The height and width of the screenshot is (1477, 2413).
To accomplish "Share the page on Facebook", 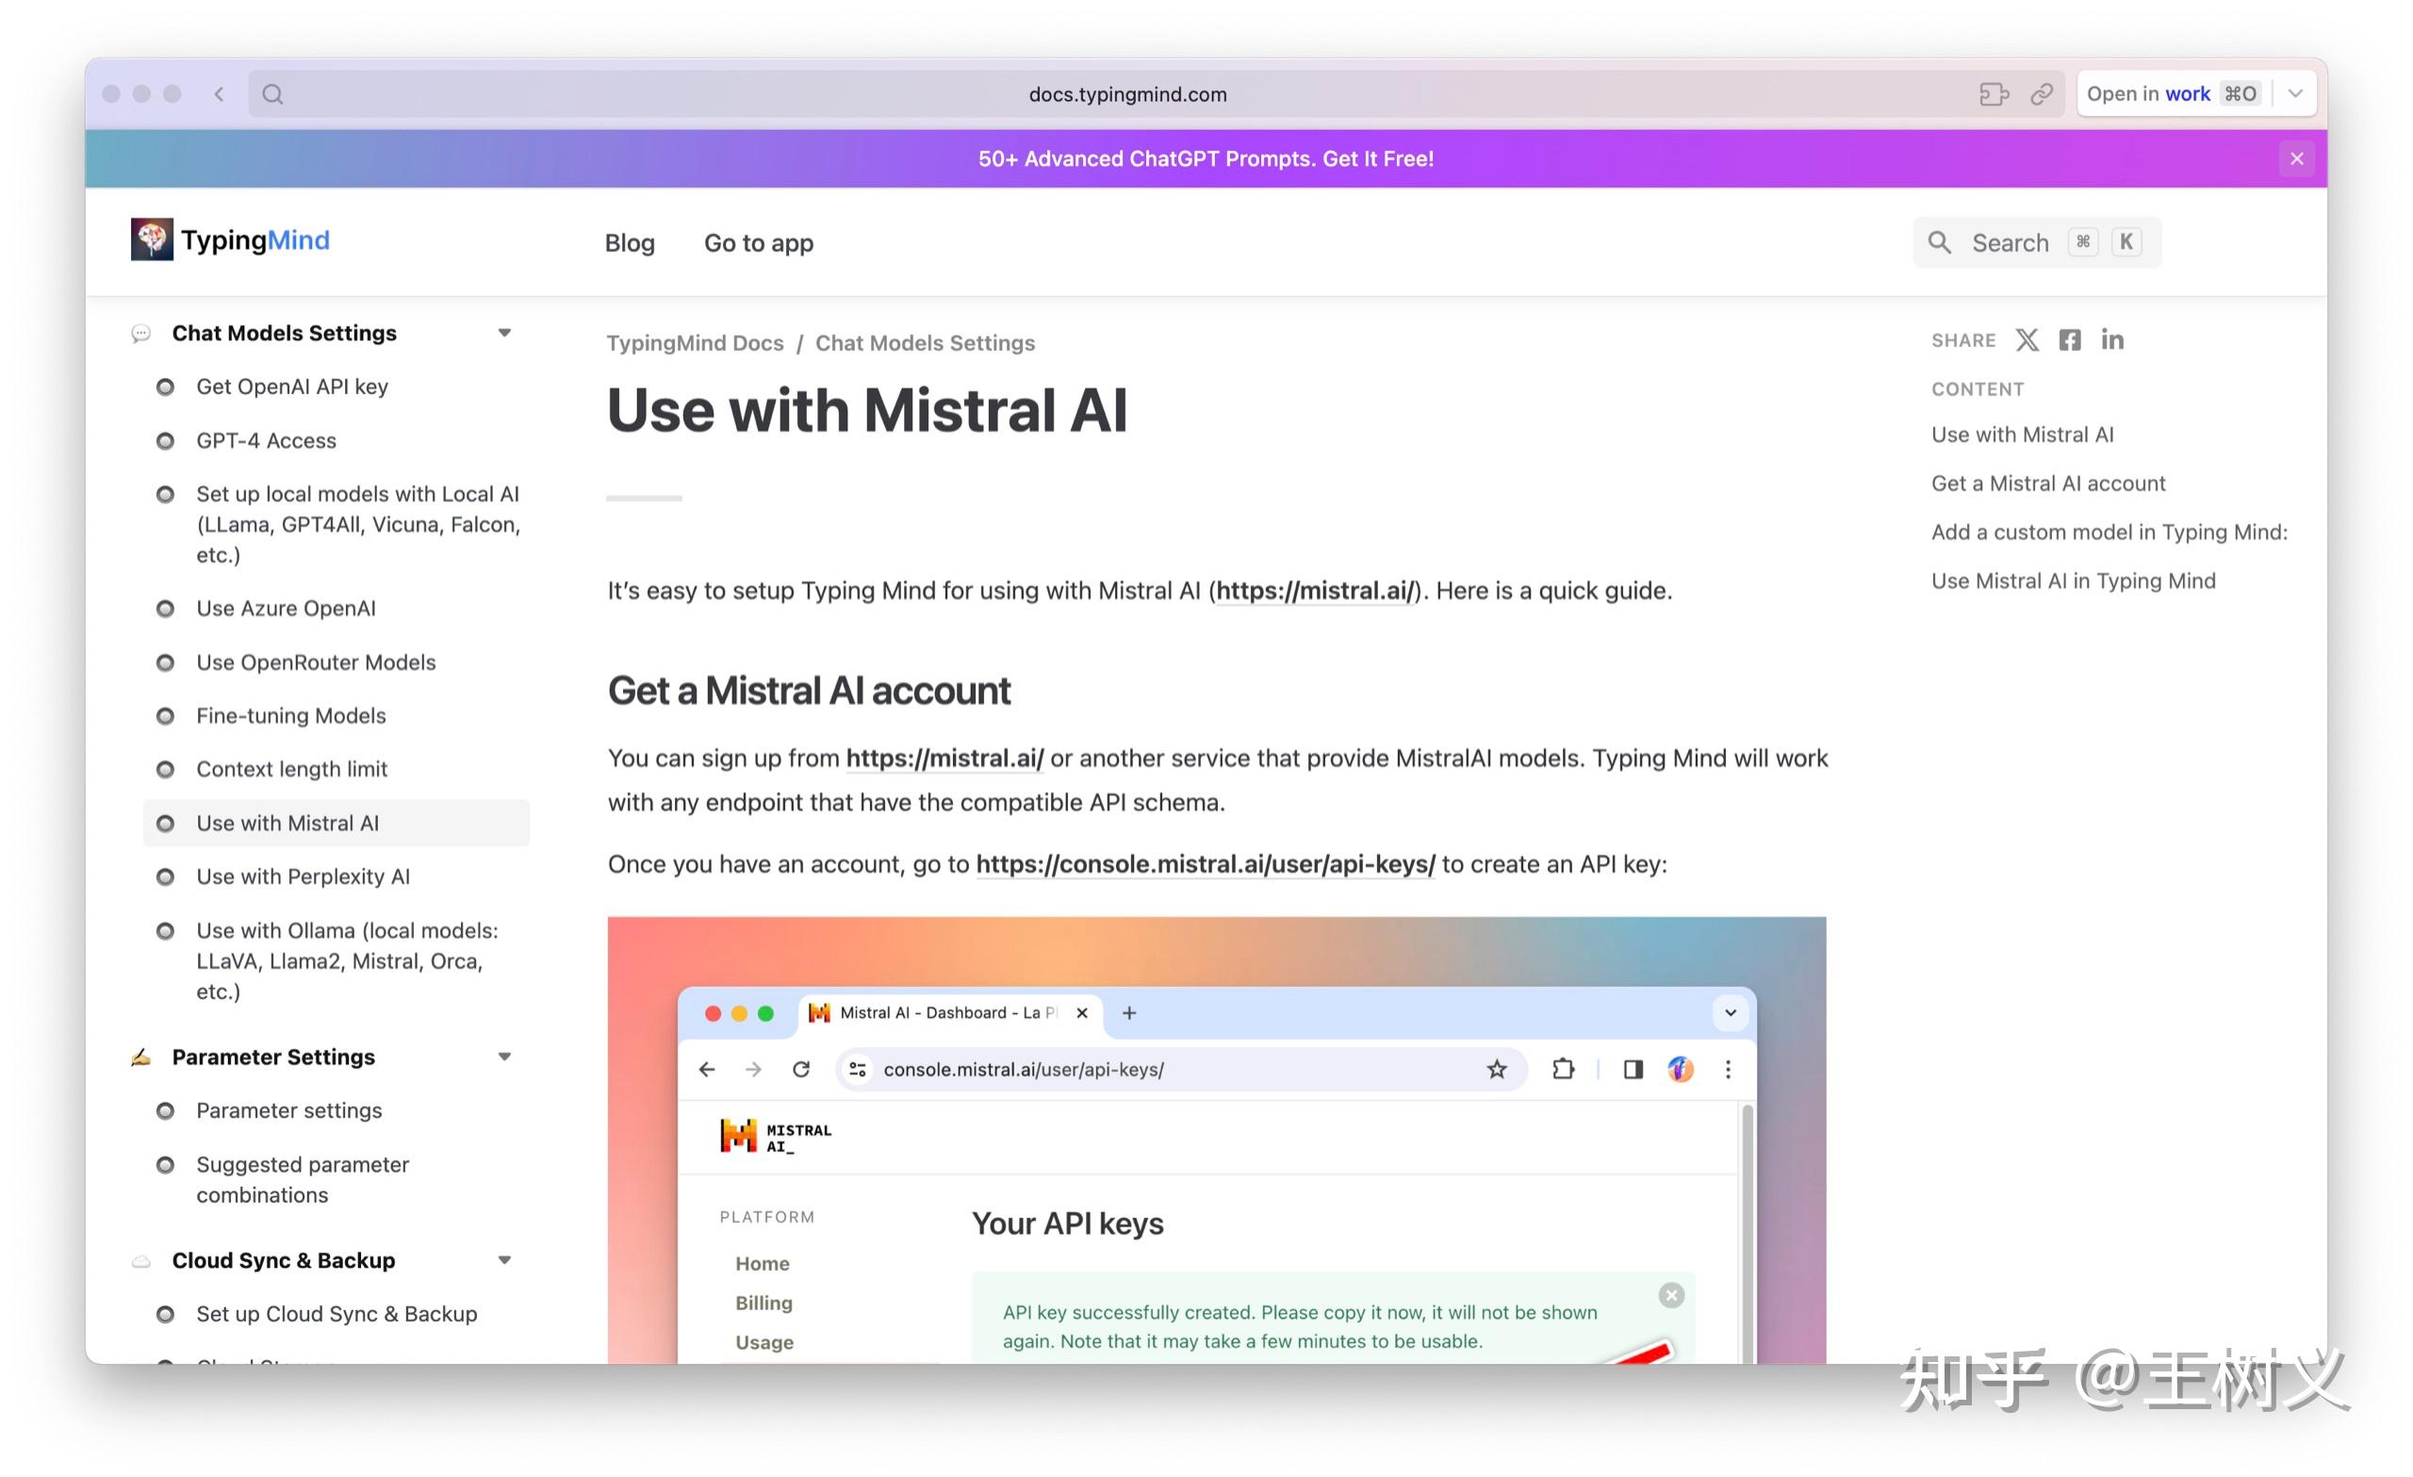I will [2069, 340].
